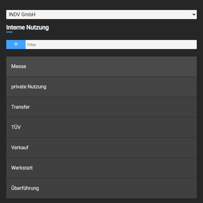The image size is (203, 203).
Task: Click the Verkauf label text
Action: point(20,147)
